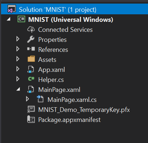Click the Assets folder icon
This screenshot has height=143, width=148.
(x=31, y=59)
